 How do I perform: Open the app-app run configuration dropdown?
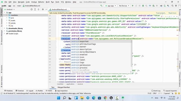tap(111, 6)
